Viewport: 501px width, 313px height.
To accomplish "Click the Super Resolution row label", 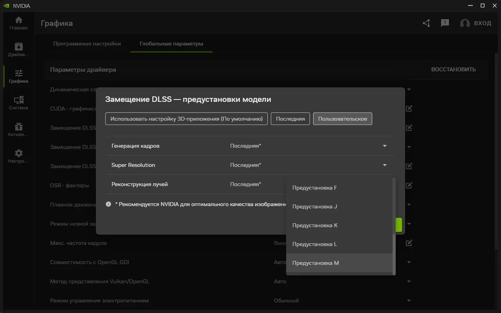I will point(133,165).
